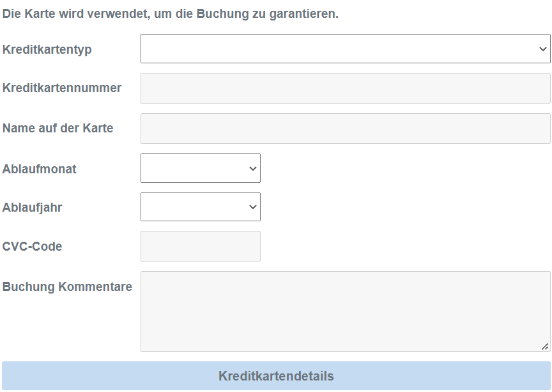Open the Kreditkartentyp dropdown
Image resolution: width=552 pixels, height=392 pixels.
[345, 49]
